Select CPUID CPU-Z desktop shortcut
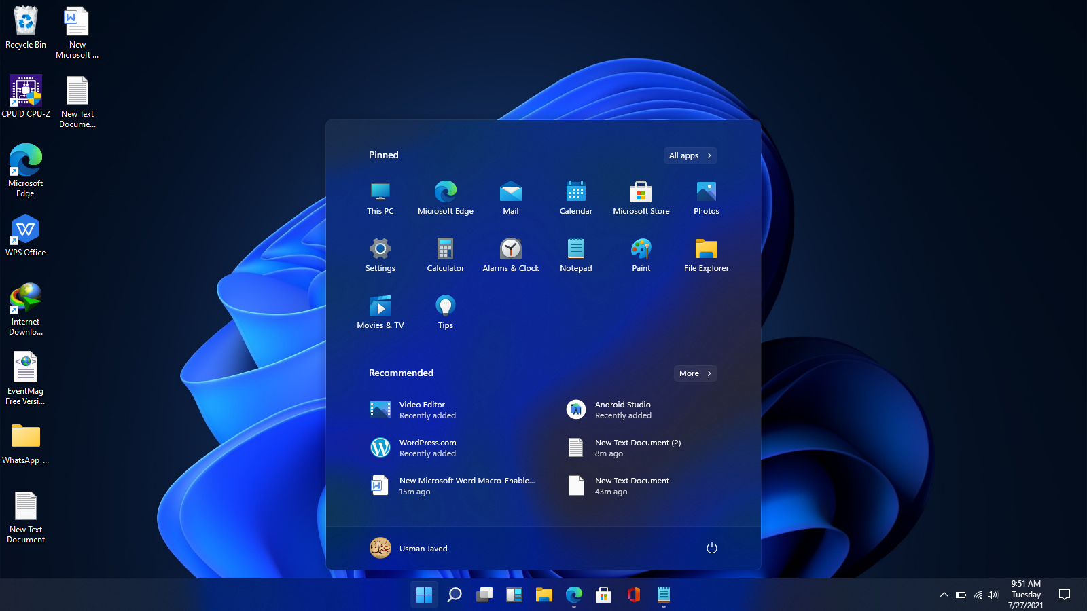Viewport: 1087px width, 611px height. pos(26,96)
